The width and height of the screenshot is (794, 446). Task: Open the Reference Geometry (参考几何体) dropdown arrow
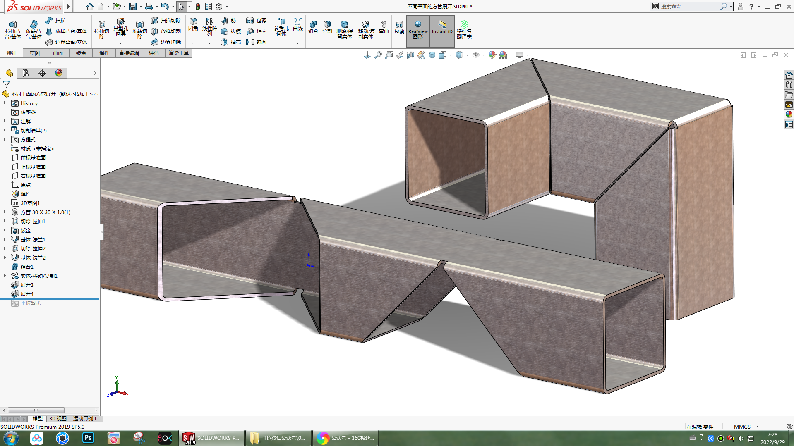pos(281,43)
